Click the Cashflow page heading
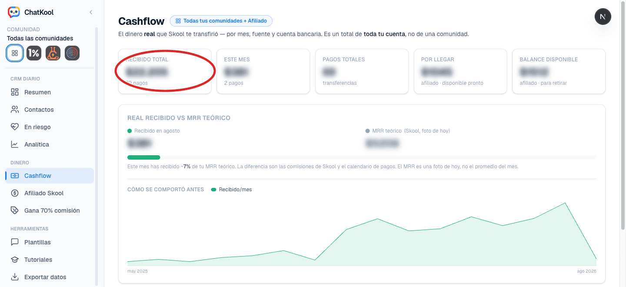The width and height of the screenshot is (626, 287). (141, 21)
